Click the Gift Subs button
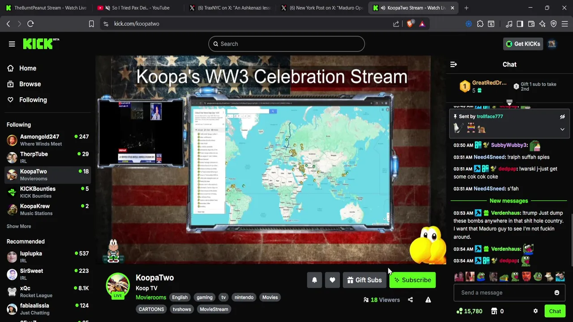This screenshot has height=322, width=573. [x=364, y=280]
